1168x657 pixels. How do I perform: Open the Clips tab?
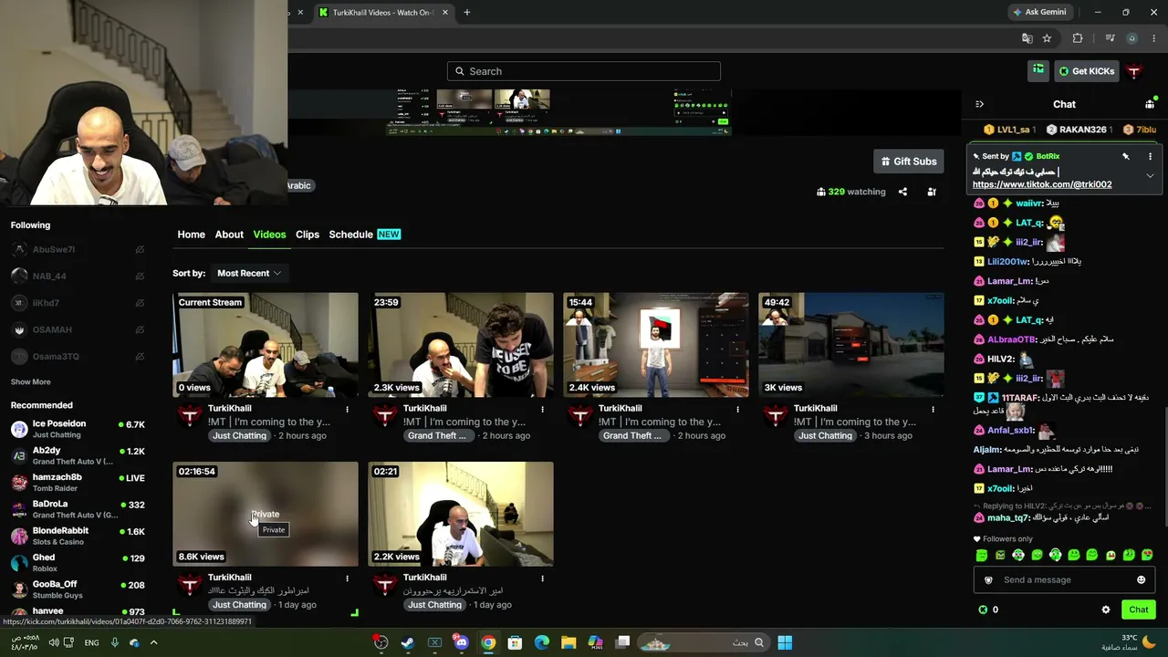(x=308, y=235)
